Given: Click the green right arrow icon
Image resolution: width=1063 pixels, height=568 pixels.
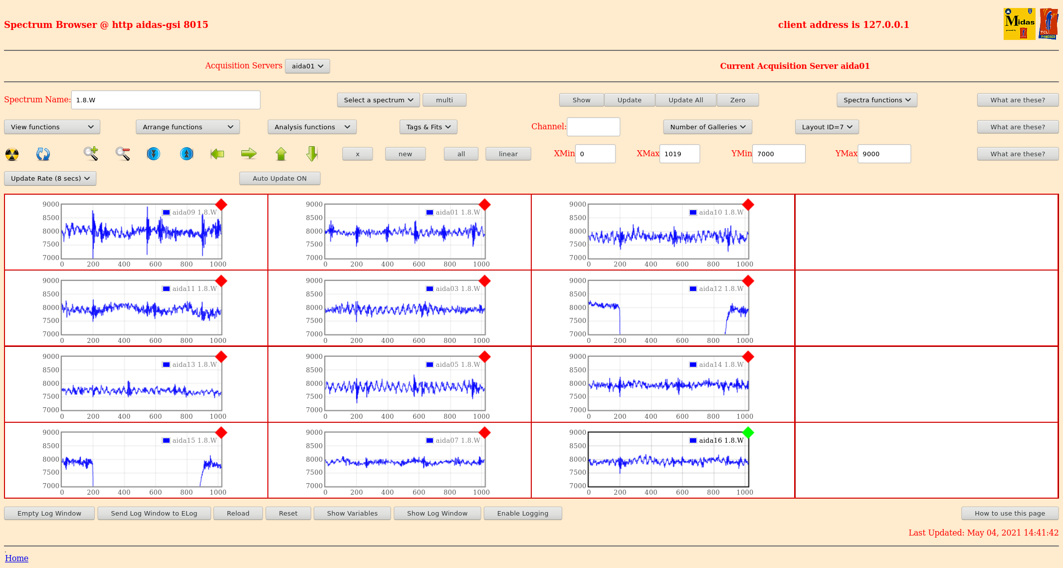Looking at the screenshot, I should tap(248, 154).
